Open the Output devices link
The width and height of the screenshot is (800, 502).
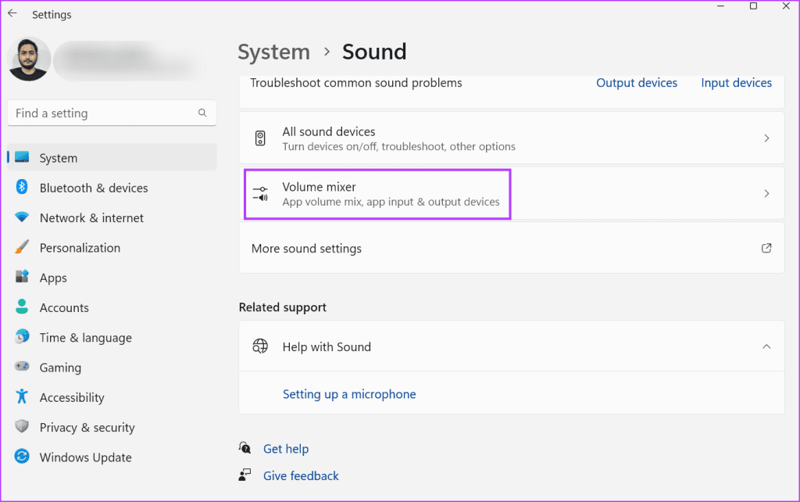coord(637,82)
